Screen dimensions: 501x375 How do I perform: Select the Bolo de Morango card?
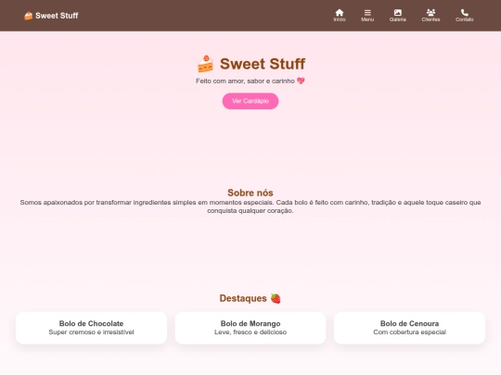[x=250, y=328]
